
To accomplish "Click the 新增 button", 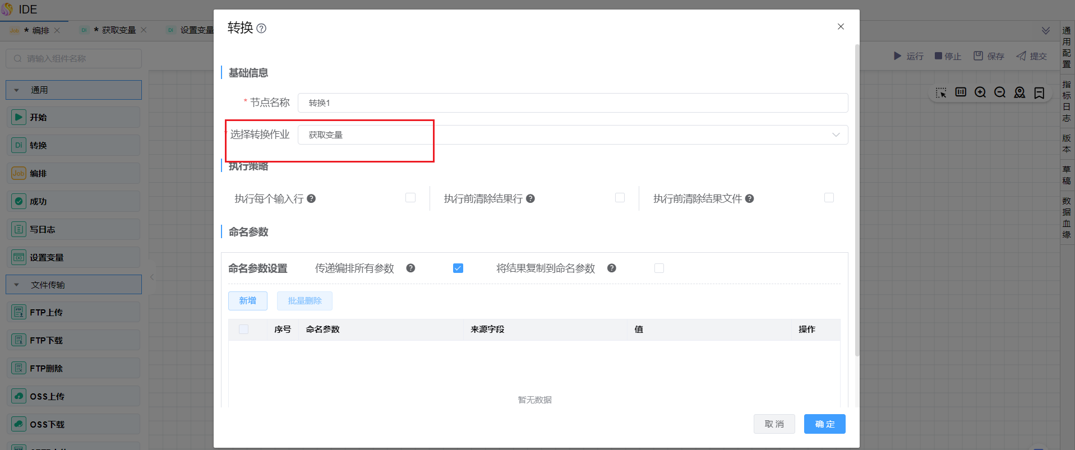I will pyautogui.click(x=248, y=301).
